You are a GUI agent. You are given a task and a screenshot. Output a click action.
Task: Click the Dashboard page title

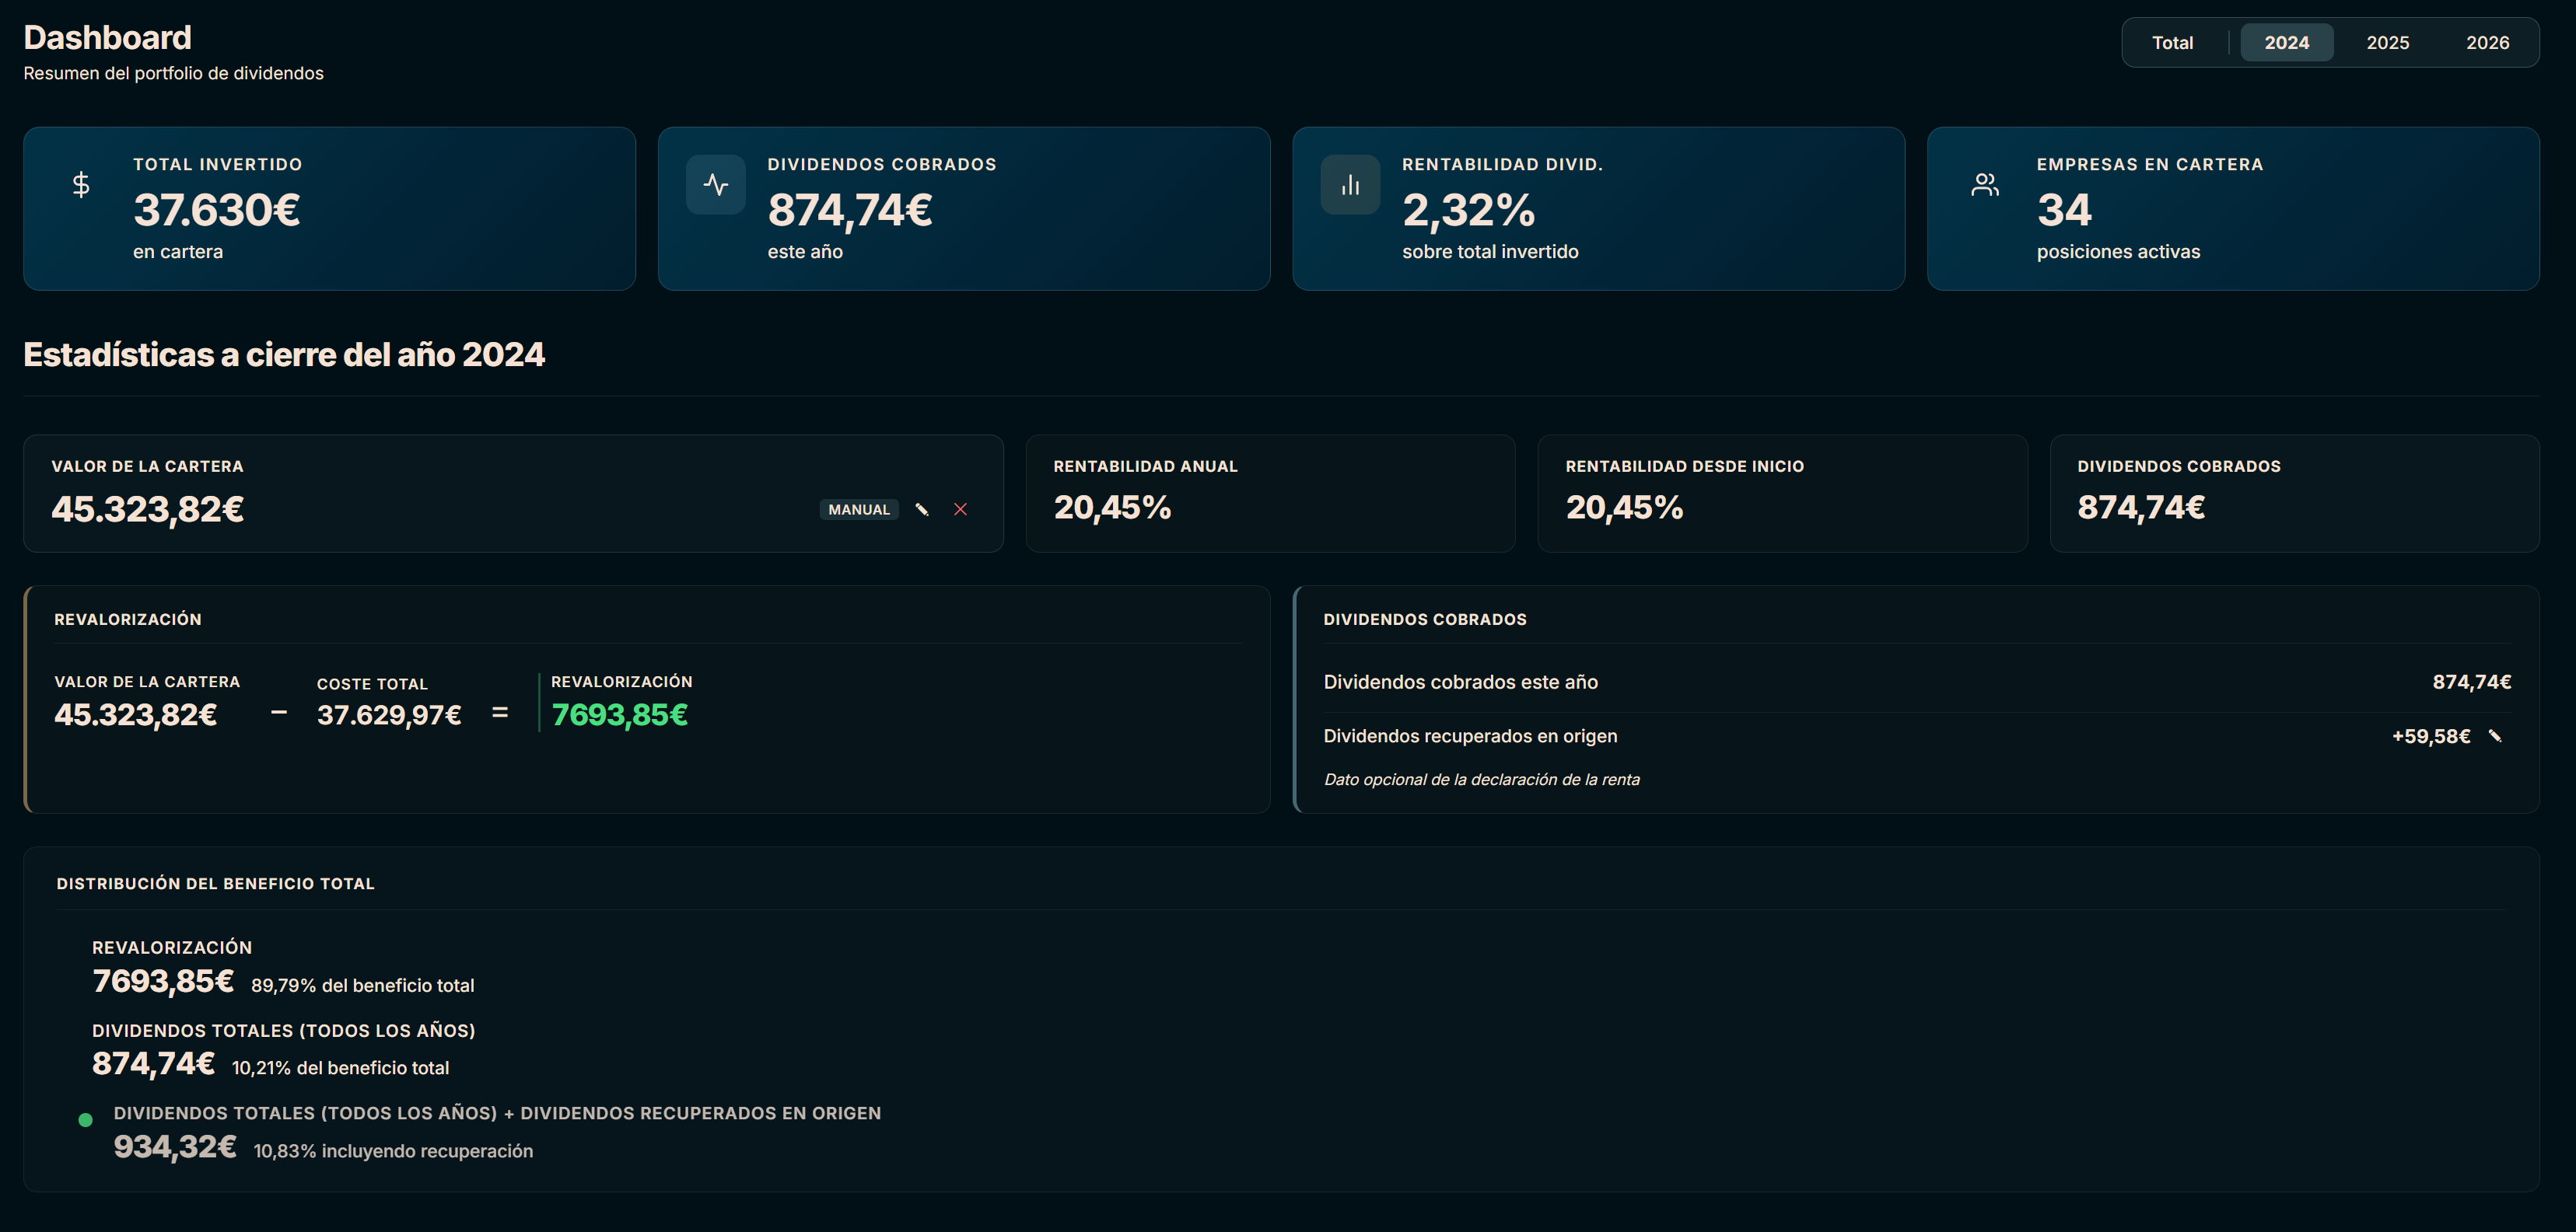pyautogui.click(x=108, y=38)
